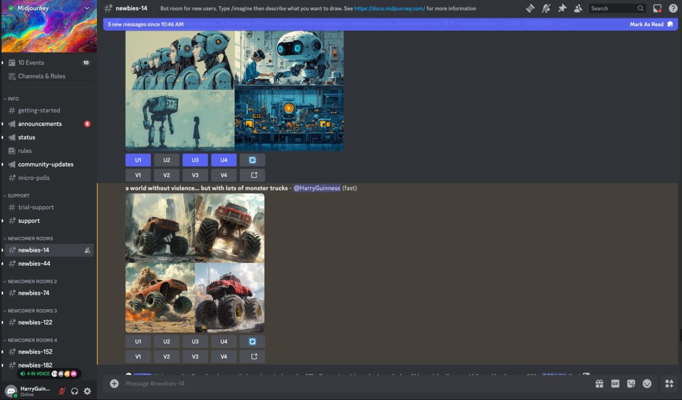Open the announcements channel
682x400 pixels.
coord(40,124)
